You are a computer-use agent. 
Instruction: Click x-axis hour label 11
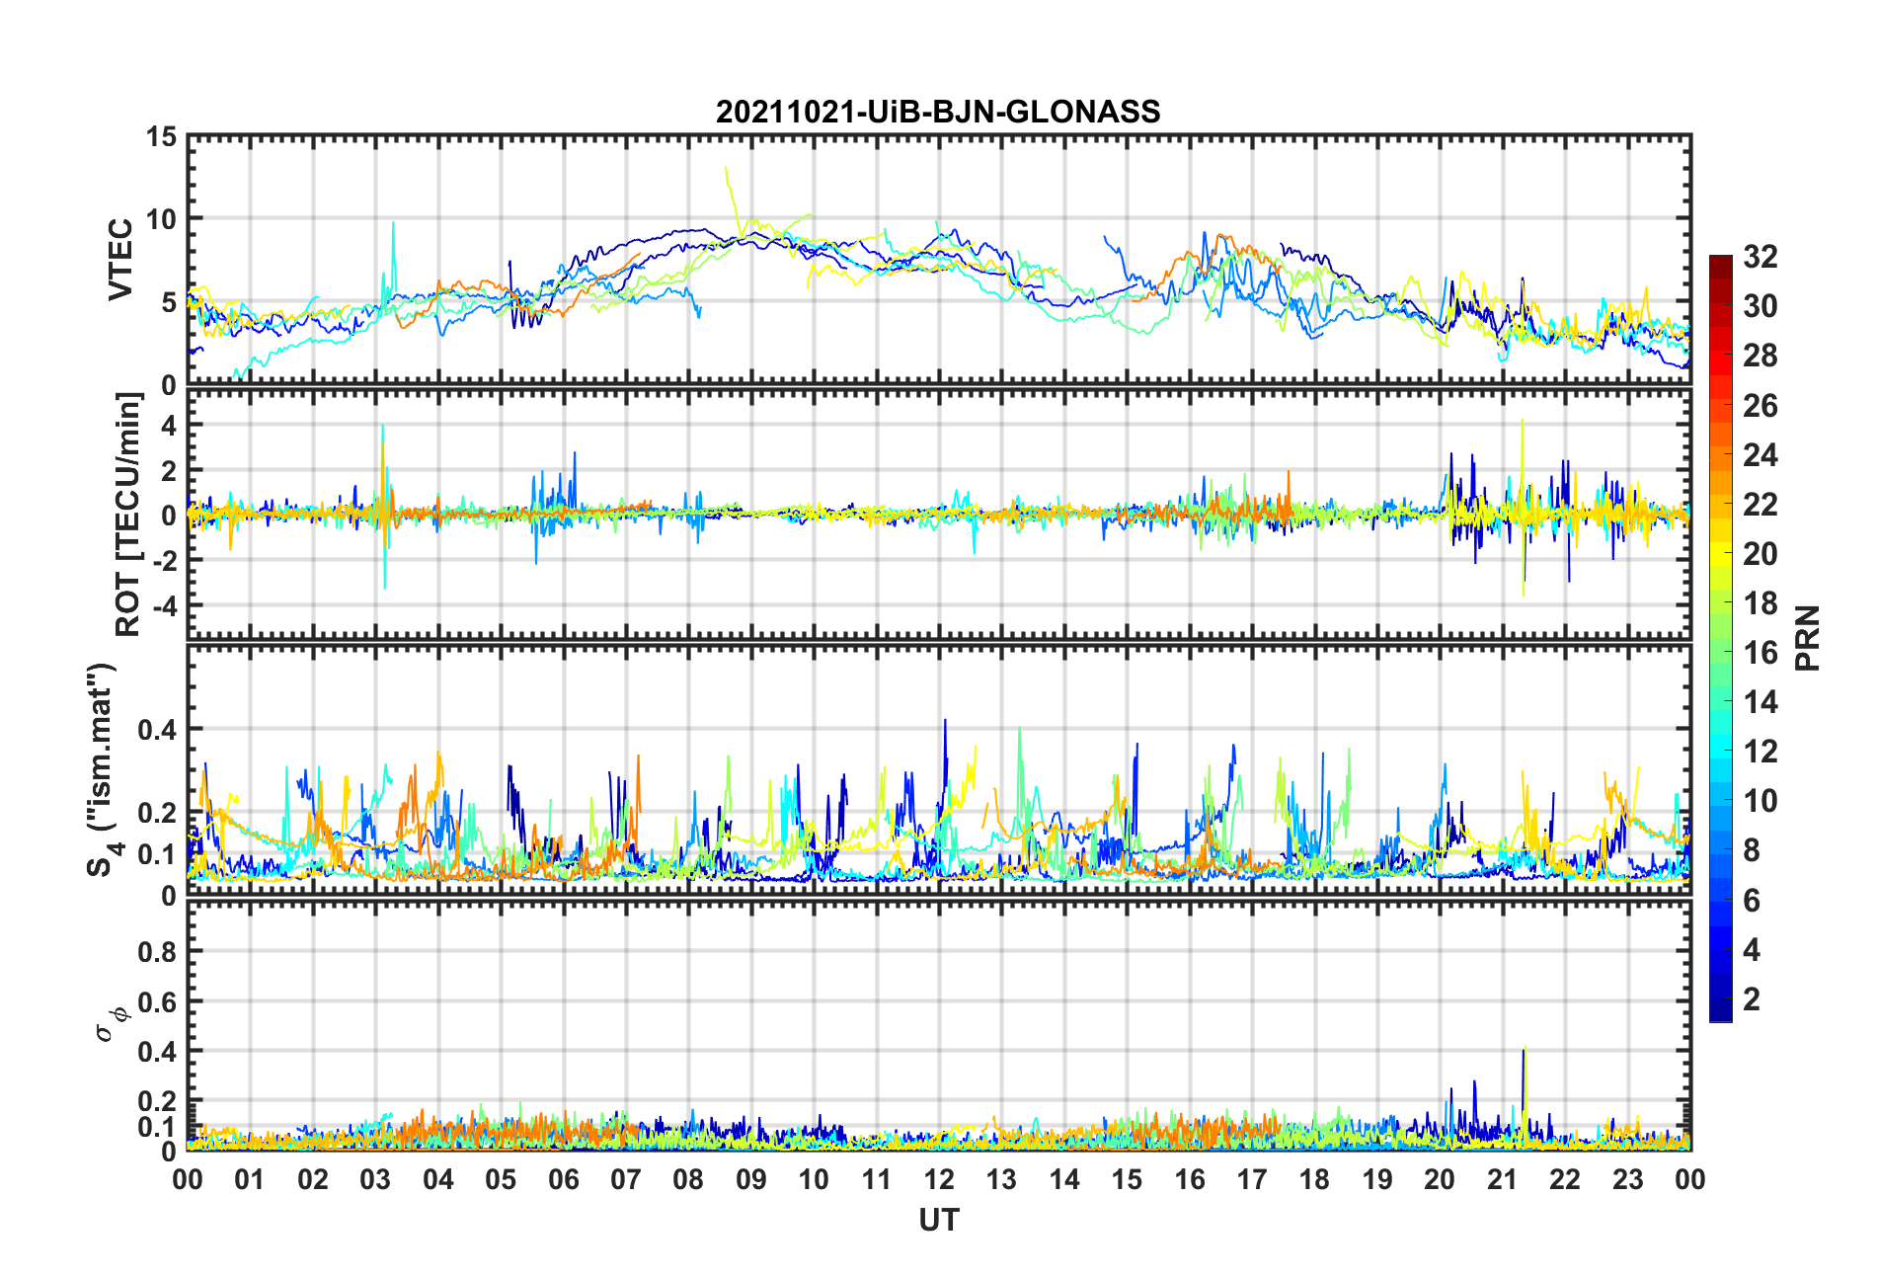(x=877, y=1179)
